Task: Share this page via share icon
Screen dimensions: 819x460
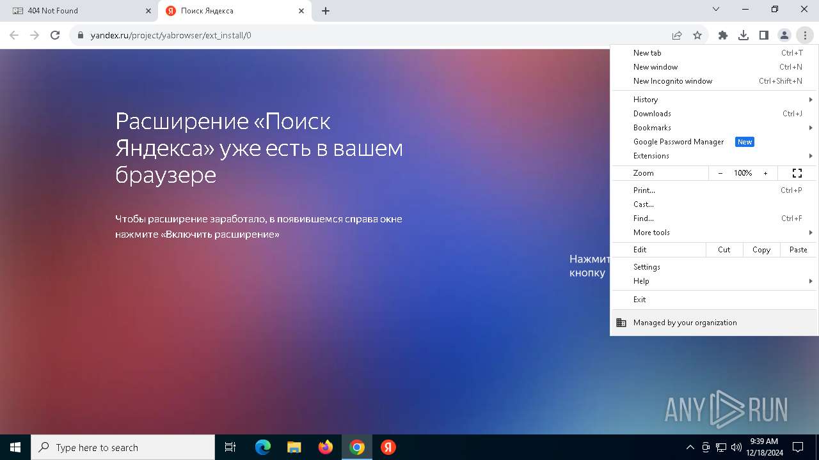Action: tap(677, 35)
